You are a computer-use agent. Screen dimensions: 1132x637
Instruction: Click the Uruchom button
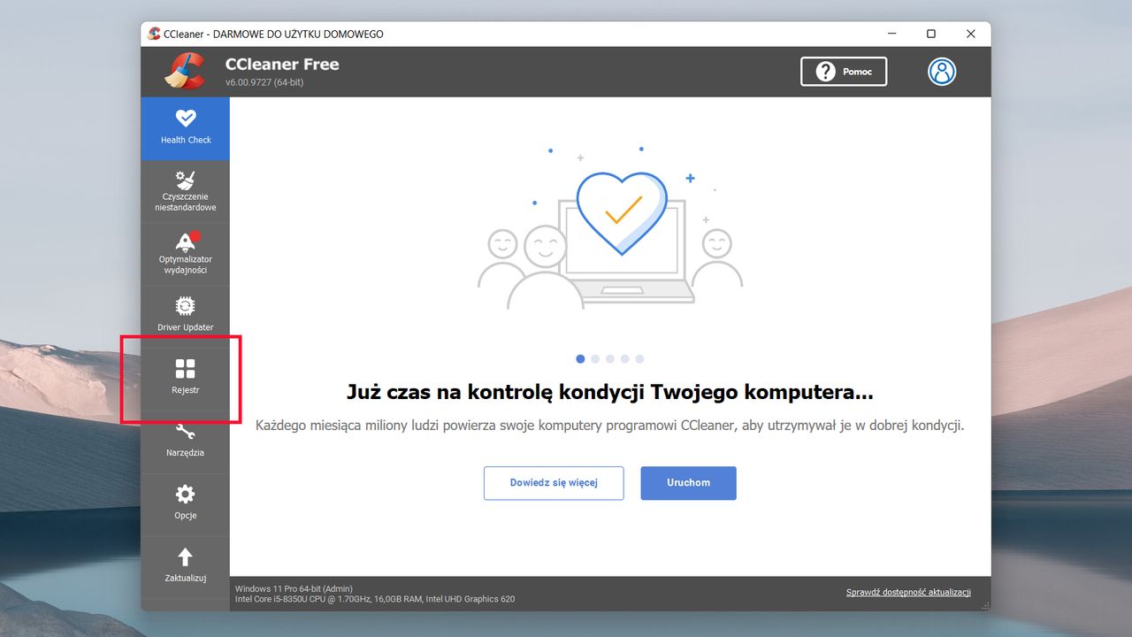click(x=688, y=483)
